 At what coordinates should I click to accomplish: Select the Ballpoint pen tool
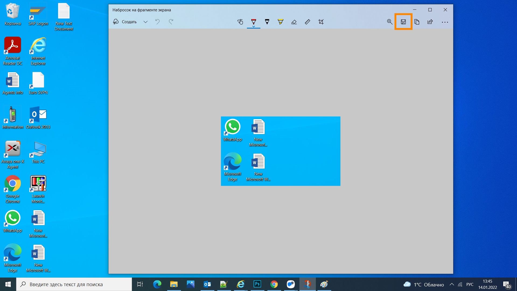[254, 22]
